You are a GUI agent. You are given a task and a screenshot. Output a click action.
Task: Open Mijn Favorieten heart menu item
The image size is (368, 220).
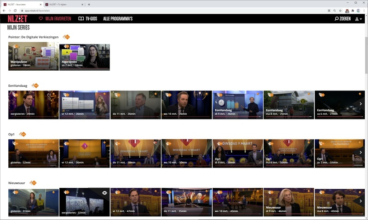pos(55,18)
